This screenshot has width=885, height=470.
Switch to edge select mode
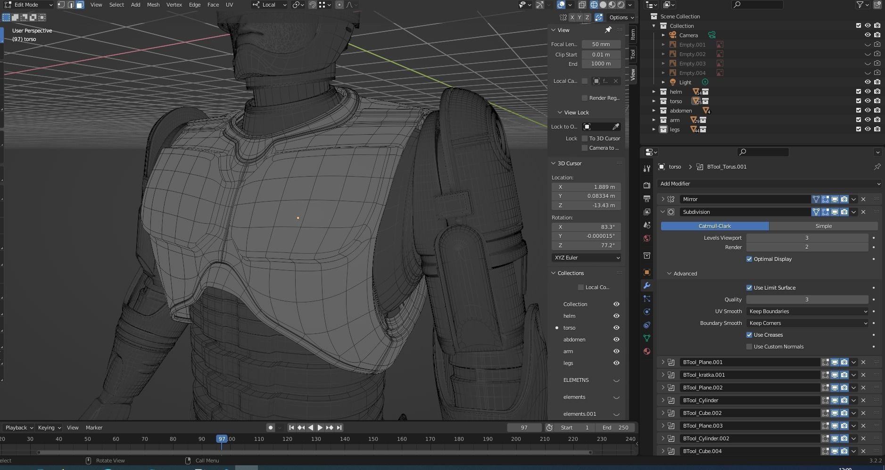[71, 5]
